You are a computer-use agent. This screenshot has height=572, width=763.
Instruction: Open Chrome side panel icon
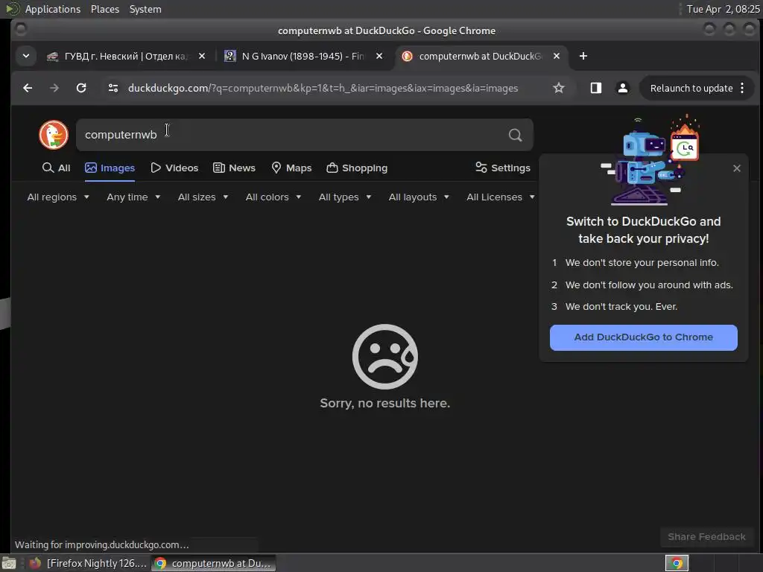point(595,88)
